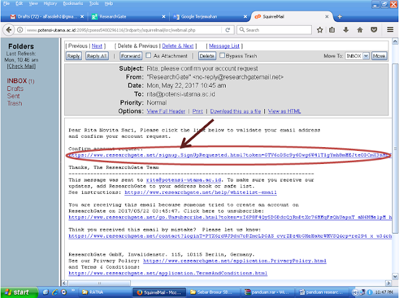Open the Sebar Brosur taskbar item
This screenshot has height=298, width=399.
213,292
